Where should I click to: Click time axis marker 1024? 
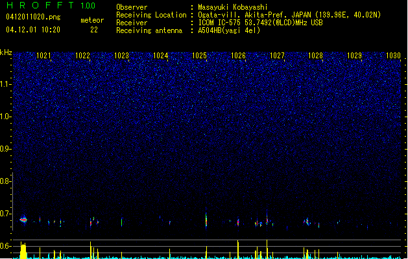pos(161,55)
